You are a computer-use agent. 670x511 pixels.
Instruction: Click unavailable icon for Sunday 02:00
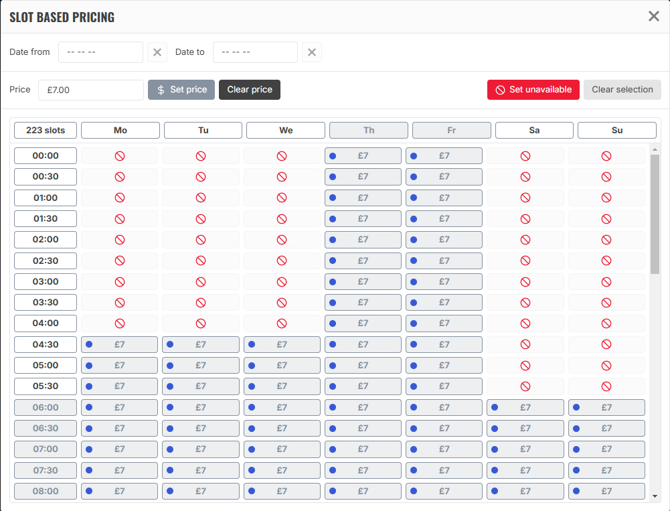(606, 240)
